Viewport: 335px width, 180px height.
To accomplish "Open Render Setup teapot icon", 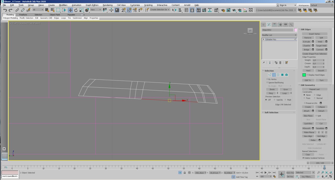I will 223,10.
